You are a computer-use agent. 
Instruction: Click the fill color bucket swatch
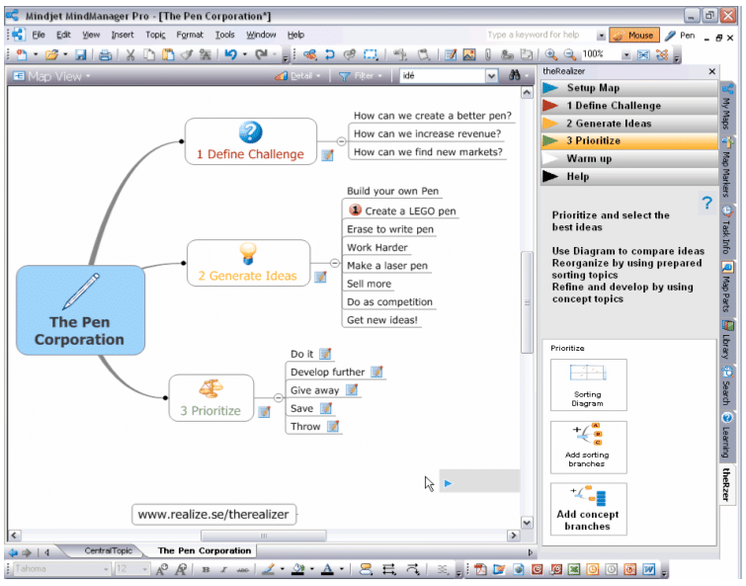point(298,569)
